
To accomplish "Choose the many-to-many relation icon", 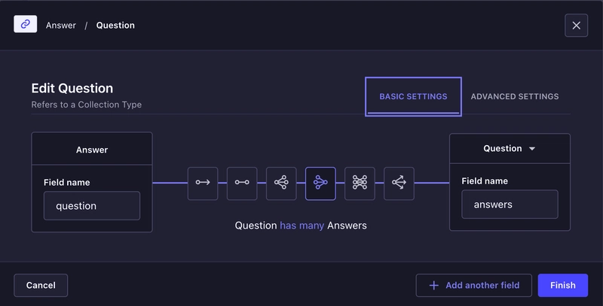I will [x=360, y=183].
